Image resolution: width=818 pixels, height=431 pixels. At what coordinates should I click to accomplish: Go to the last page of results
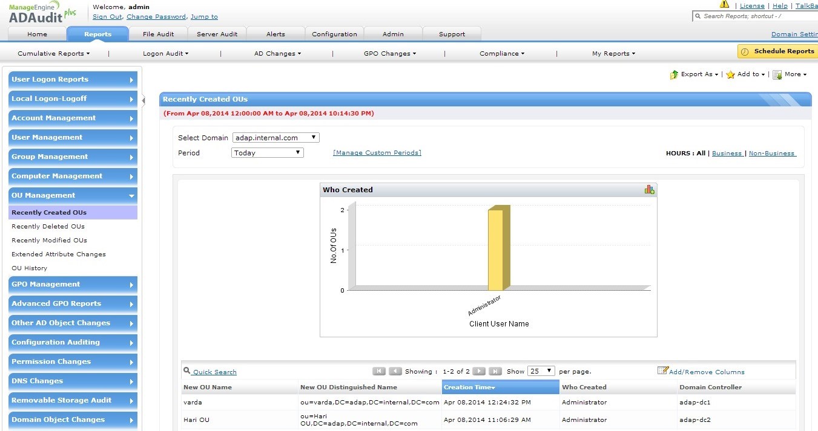click(495, 371)
